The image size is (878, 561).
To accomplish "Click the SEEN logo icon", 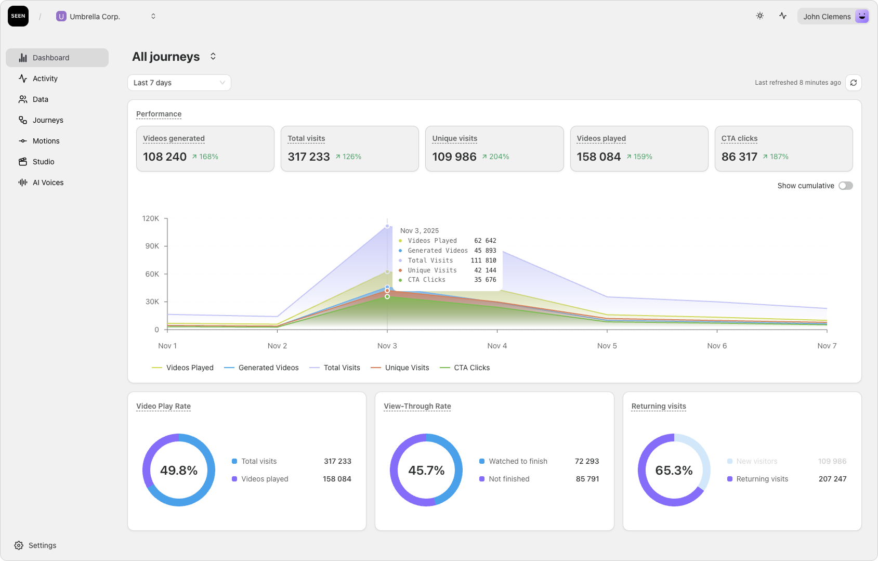I will pos(18,16).
